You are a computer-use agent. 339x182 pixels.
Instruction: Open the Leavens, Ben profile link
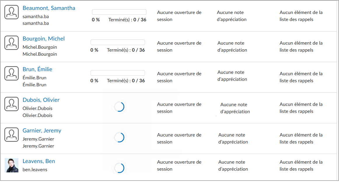[39, 161]
